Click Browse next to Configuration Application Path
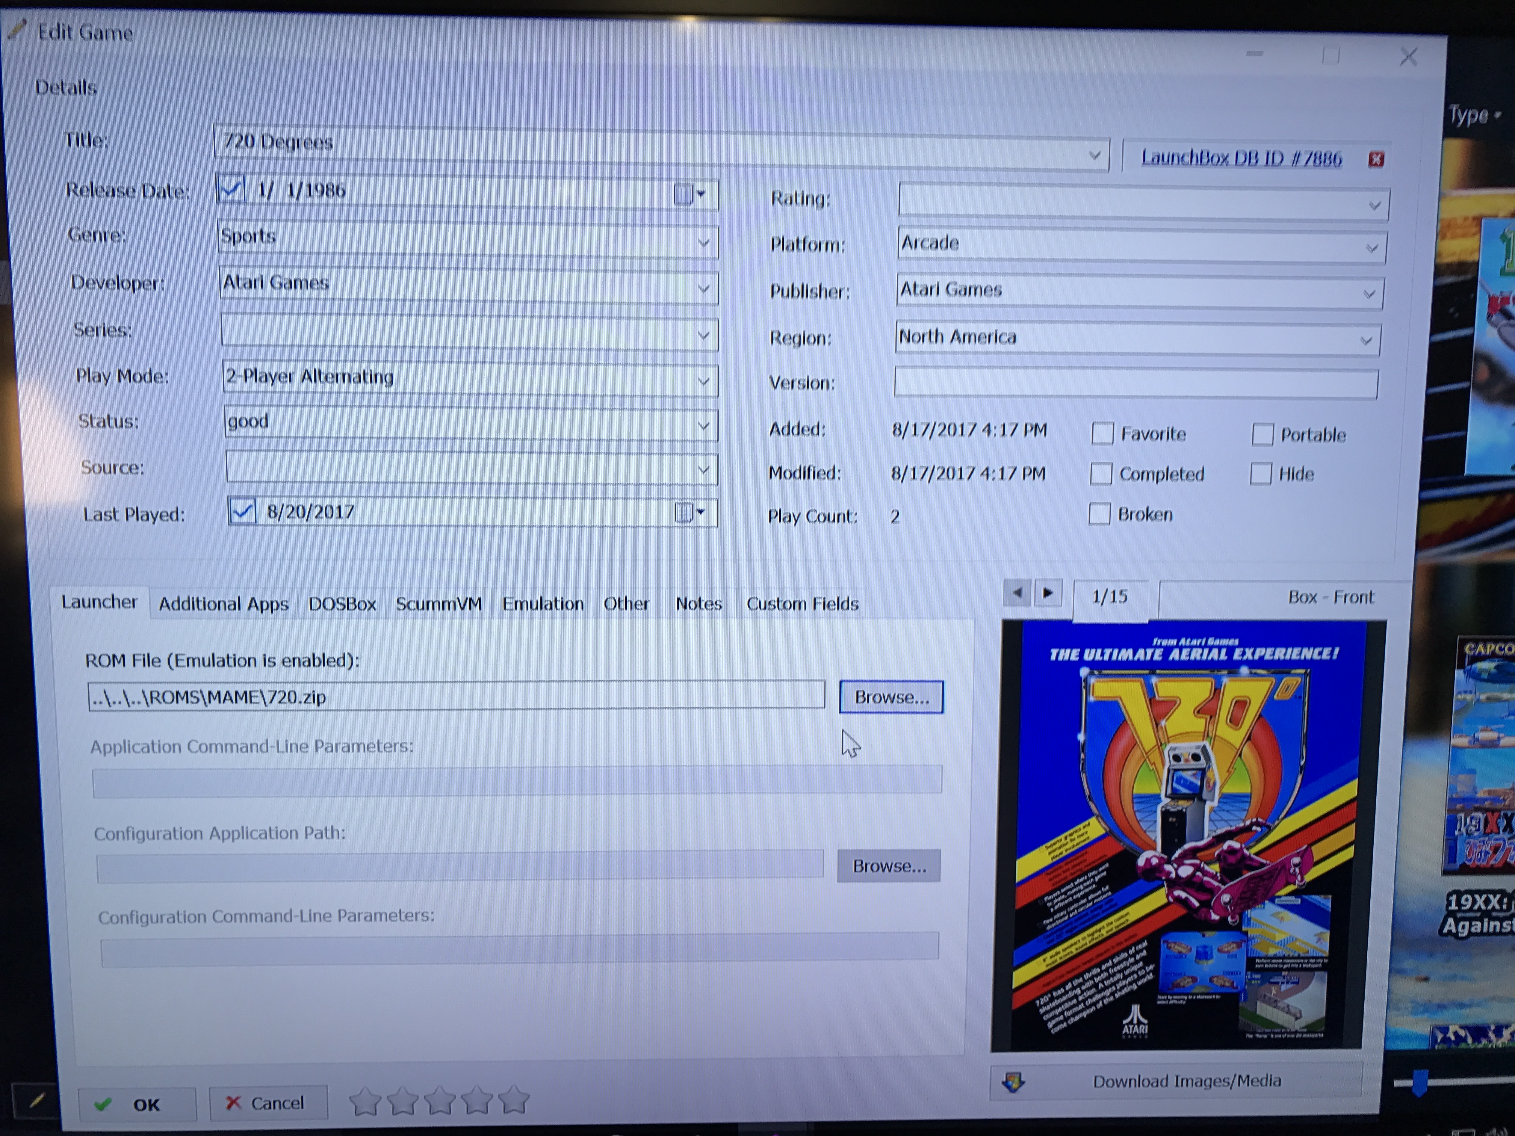 [x=889, y=866]
